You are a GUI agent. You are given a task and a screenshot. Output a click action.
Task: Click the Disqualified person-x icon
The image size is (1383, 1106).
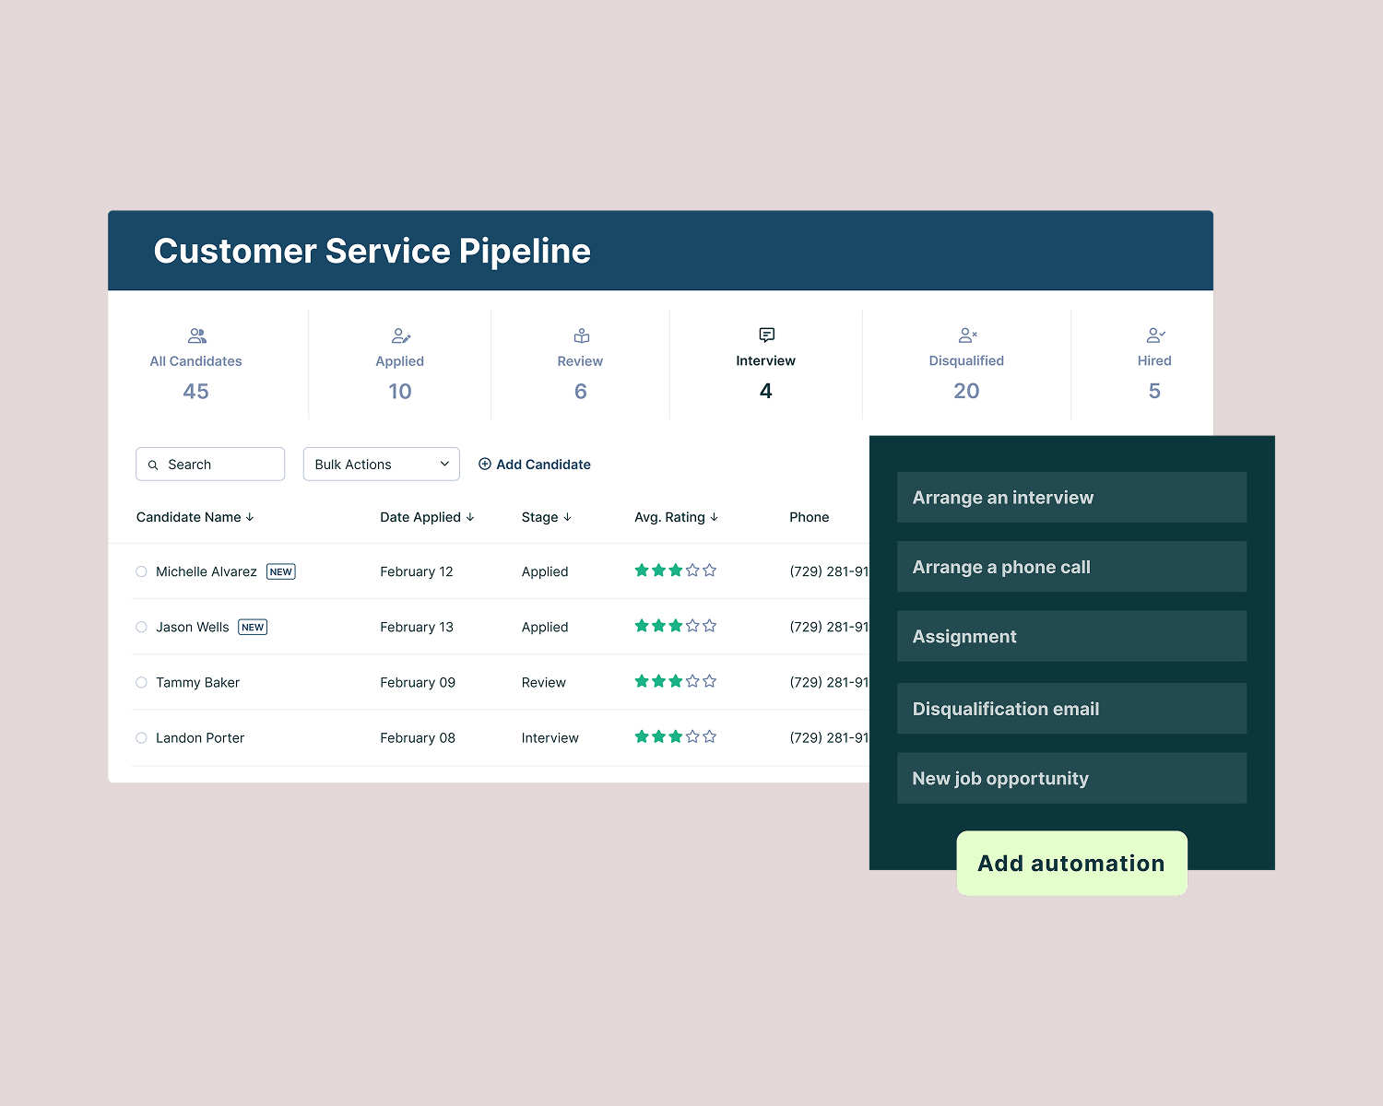pos(966,335)
